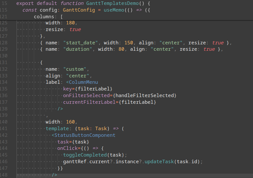Click the "duration" string
The width and height of the screenshot is (253, 178).
tap(77, 49)
